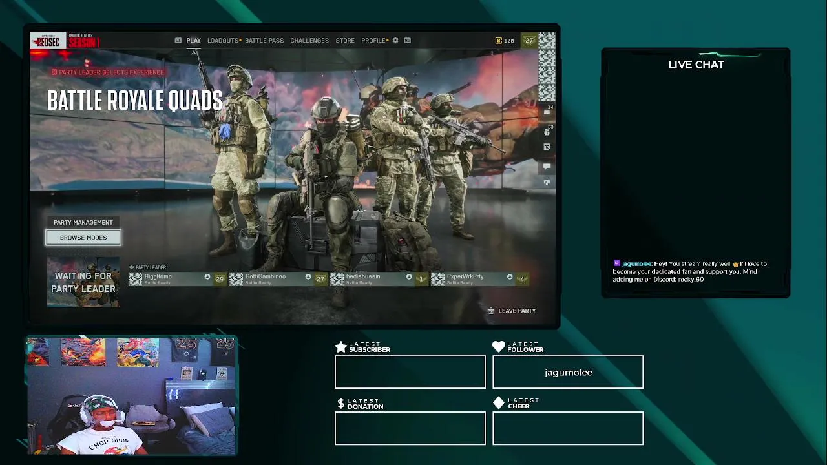Click the BATTLE ROYALE QUADS title

[x=135, y=101]
